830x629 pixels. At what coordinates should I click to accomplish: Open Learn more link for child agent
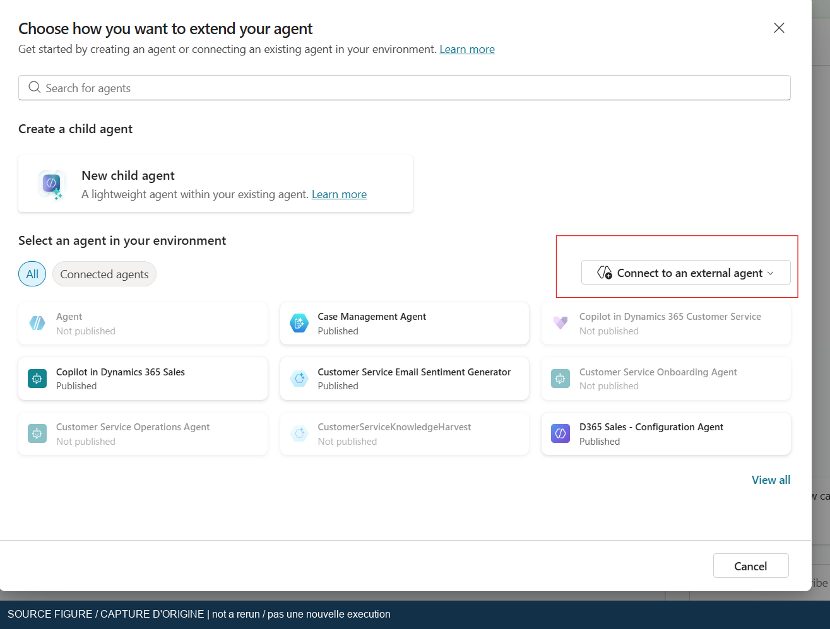pyautogui.click(x=339, y=194)
